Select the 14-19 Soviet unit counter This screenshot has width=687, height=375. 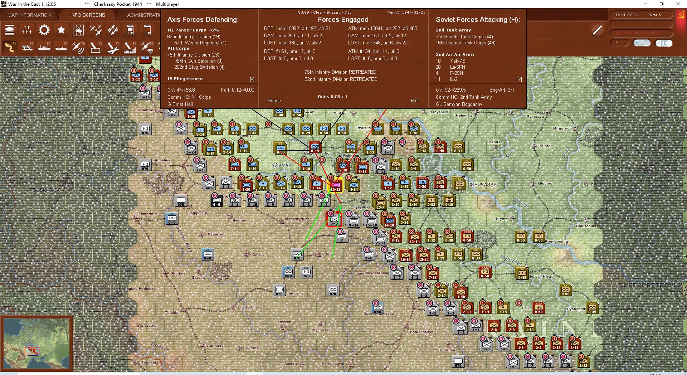point(389,220)
